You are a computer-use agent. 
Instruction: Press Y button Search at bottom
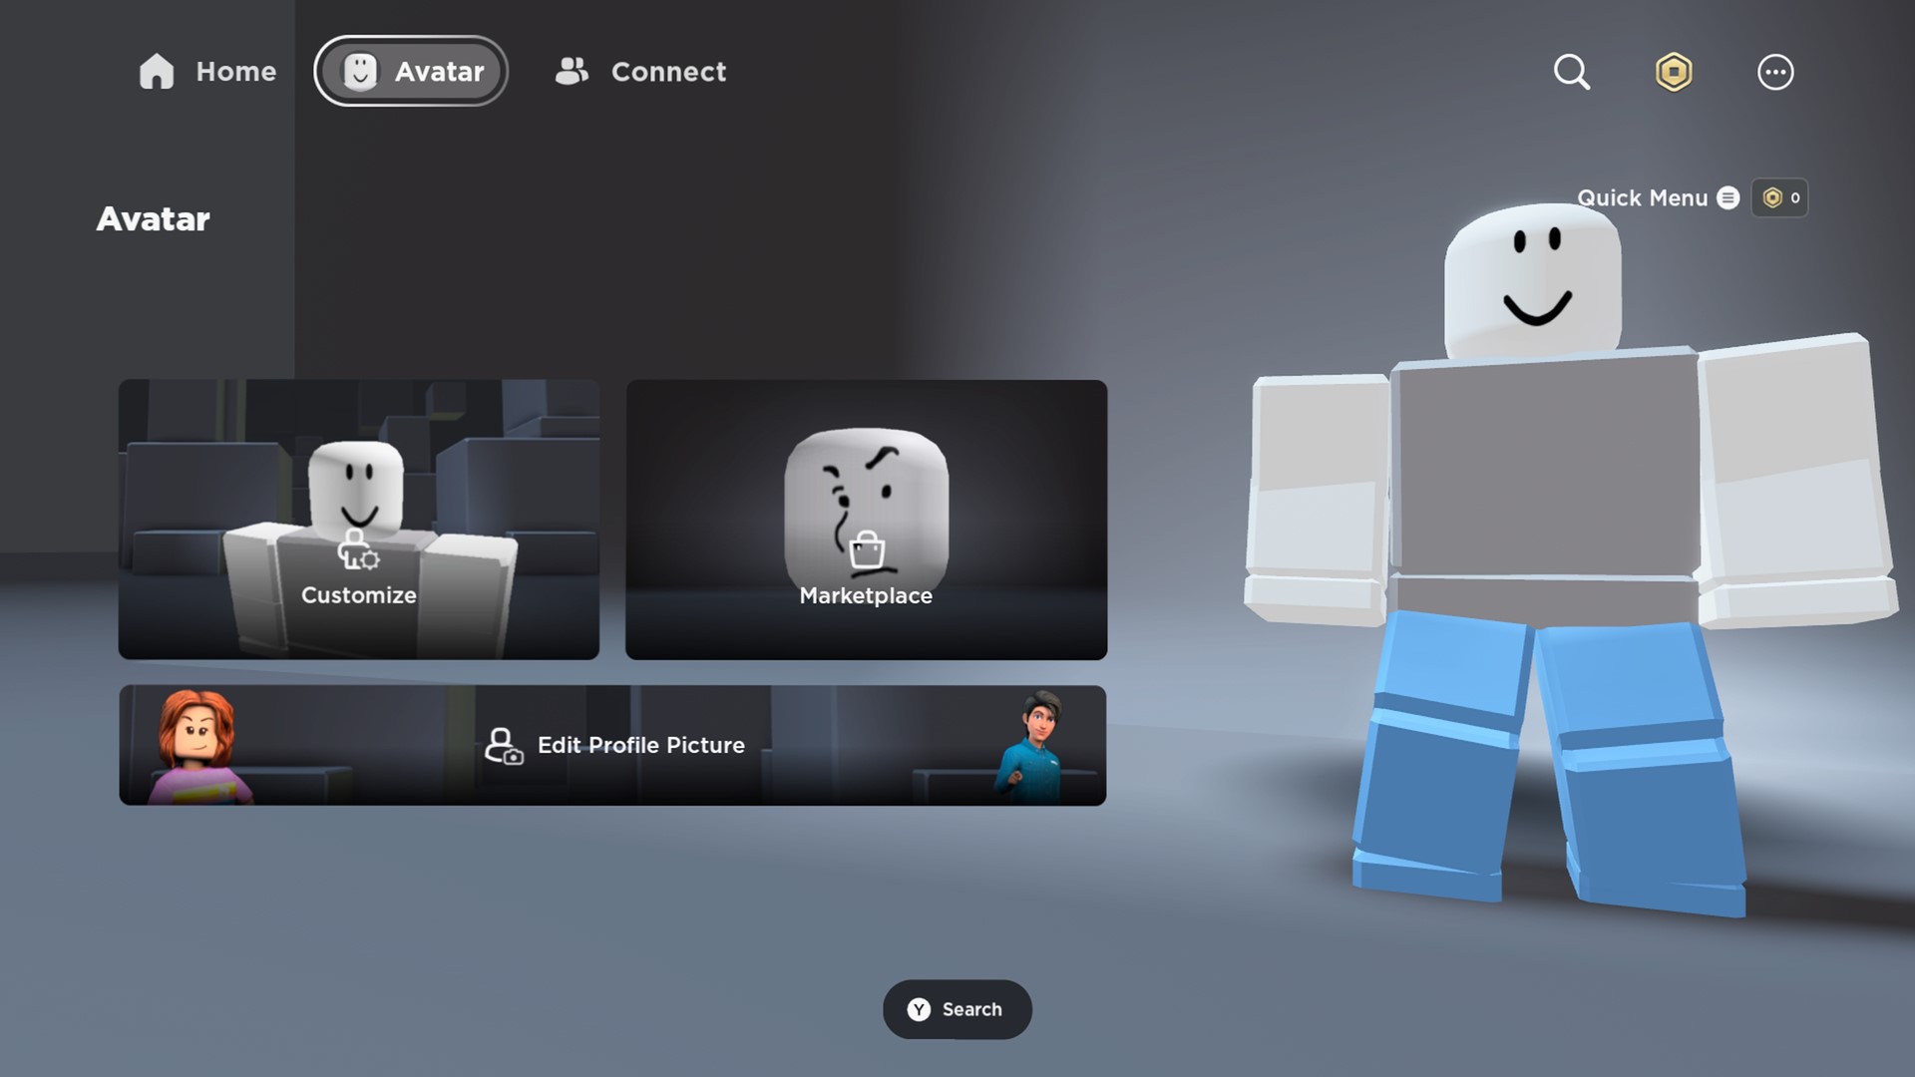pyautogui.click(x=957, y=1010)
